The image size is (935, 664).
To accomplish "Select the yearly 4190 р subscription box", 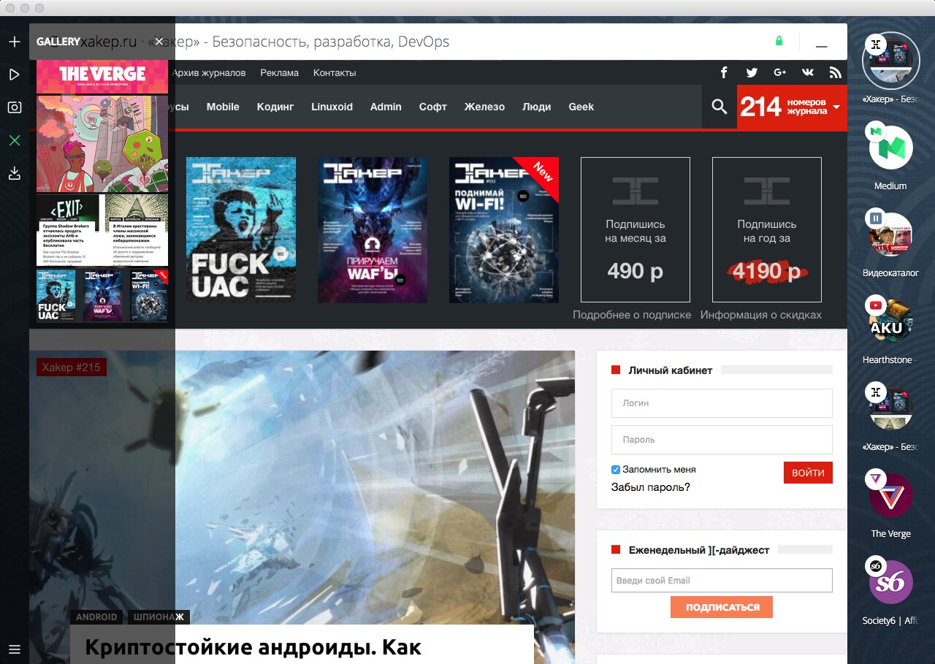I will 767,229.
